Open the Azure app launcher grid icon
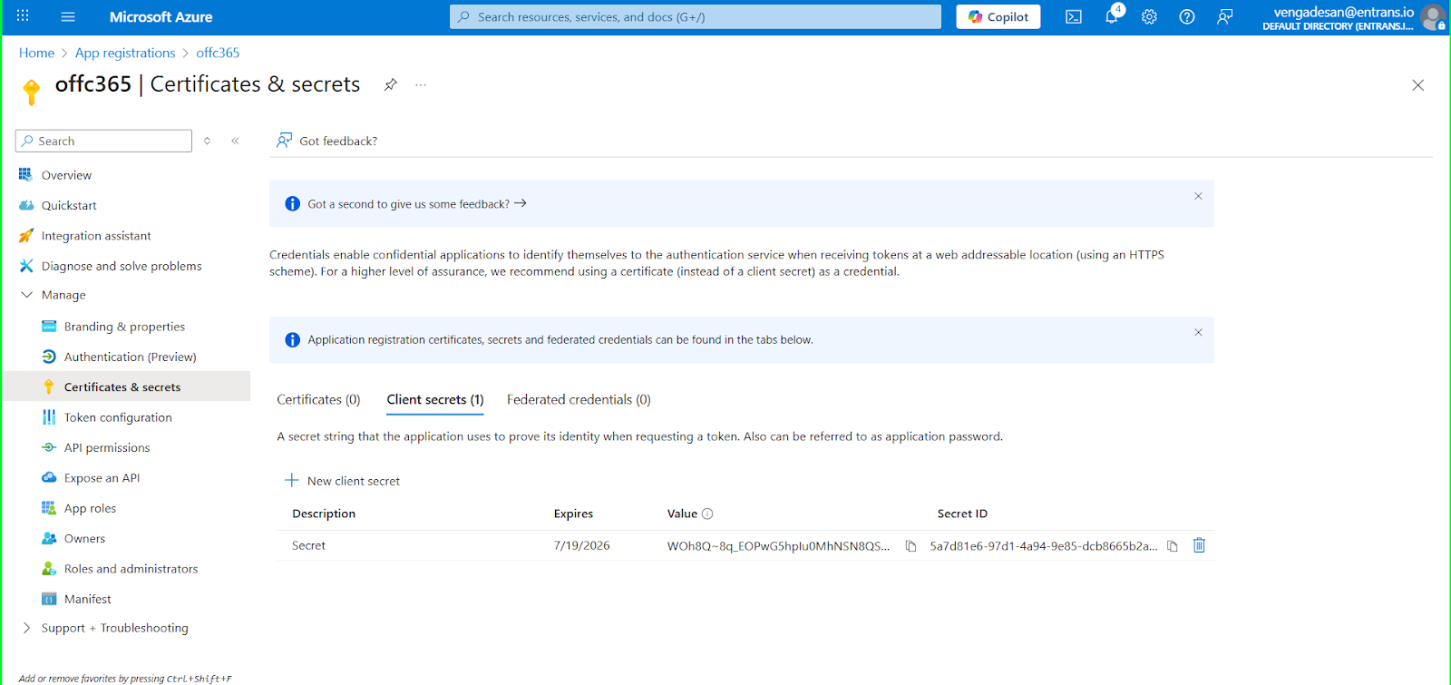Screen dimensions: 1451x685 click(23, 16)
